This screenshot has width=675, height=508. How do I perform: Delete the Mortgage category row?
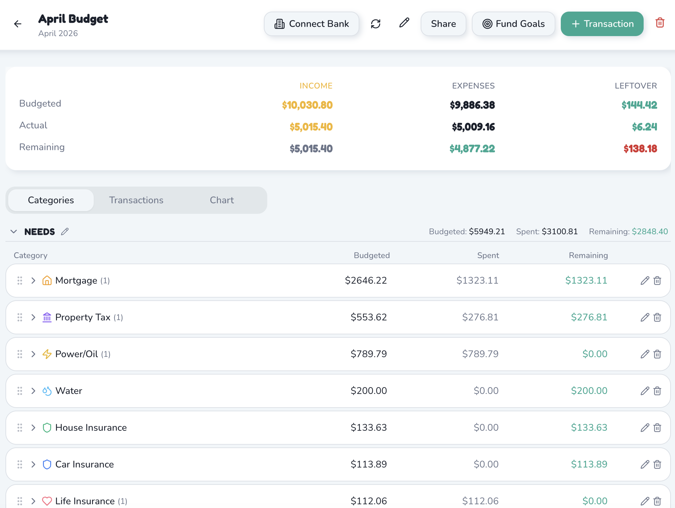[657, 281]
